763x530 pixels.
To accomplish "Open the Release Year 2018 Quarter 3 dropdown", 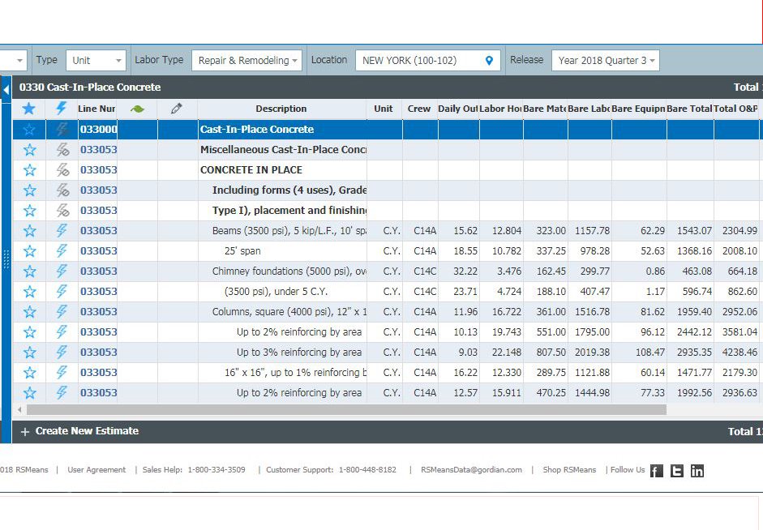I will pos(605,61).
